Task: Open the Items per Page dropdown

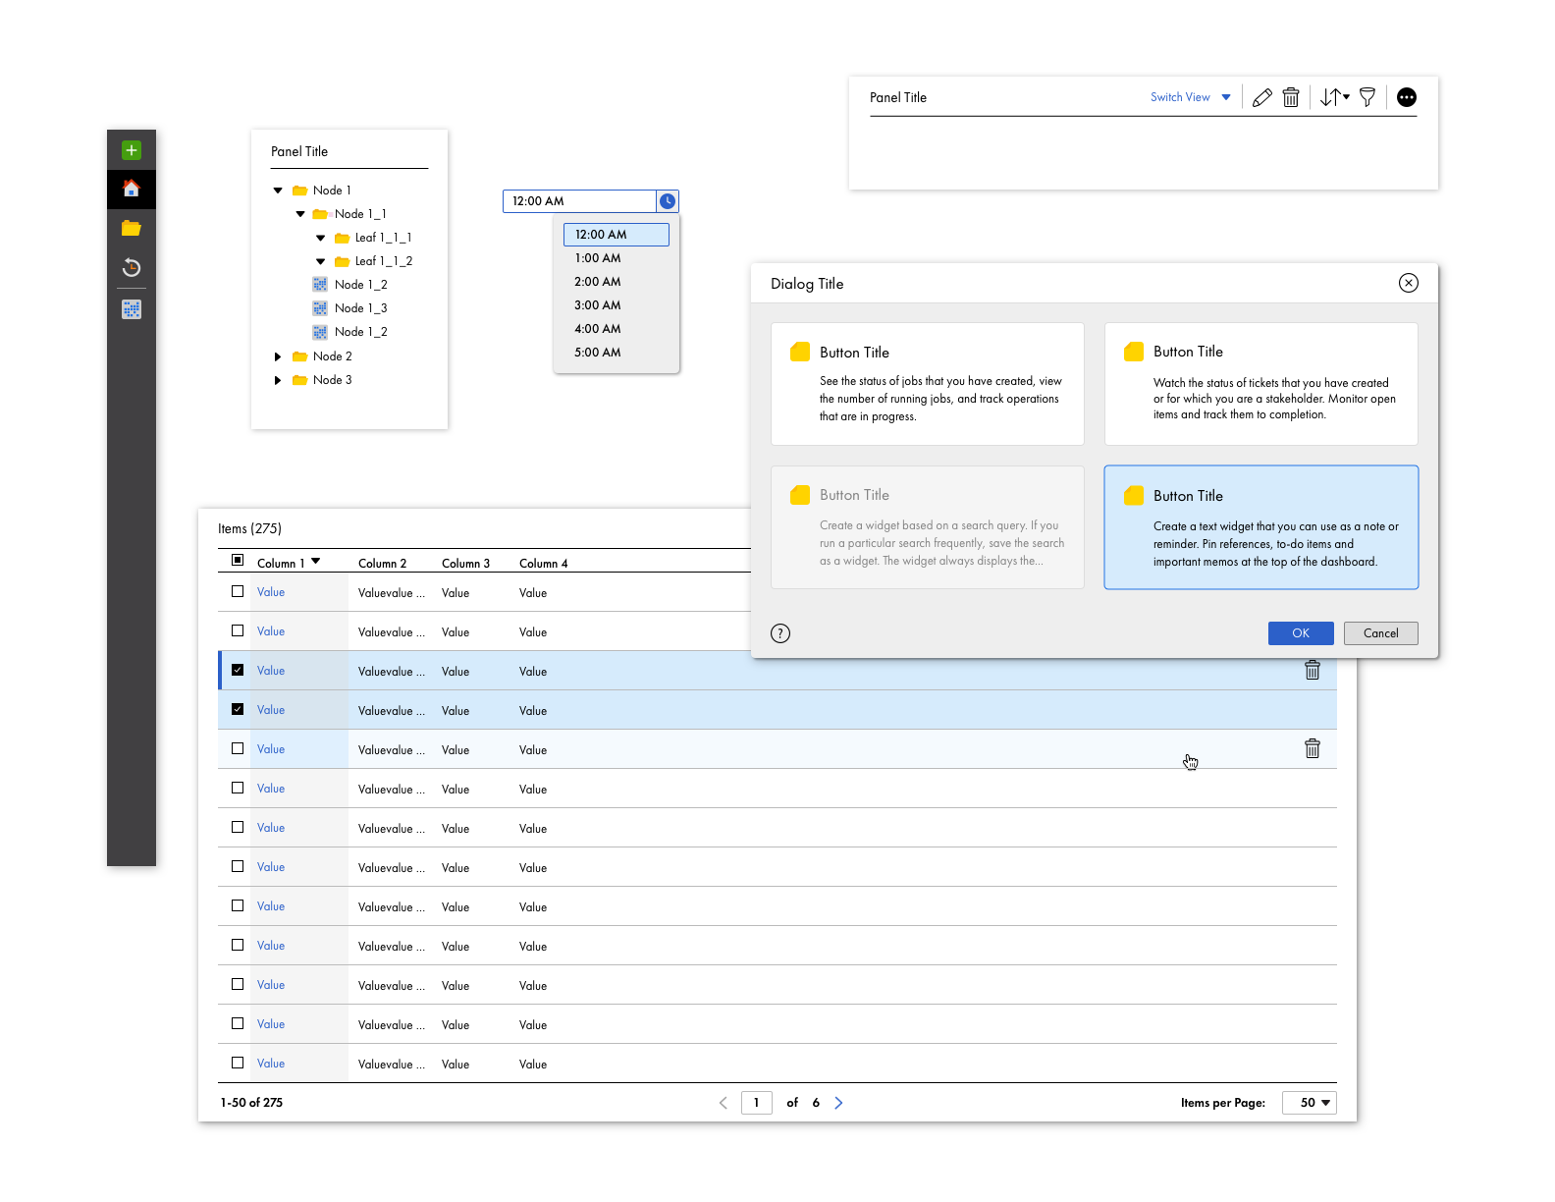Action: coord(1310,1103)
